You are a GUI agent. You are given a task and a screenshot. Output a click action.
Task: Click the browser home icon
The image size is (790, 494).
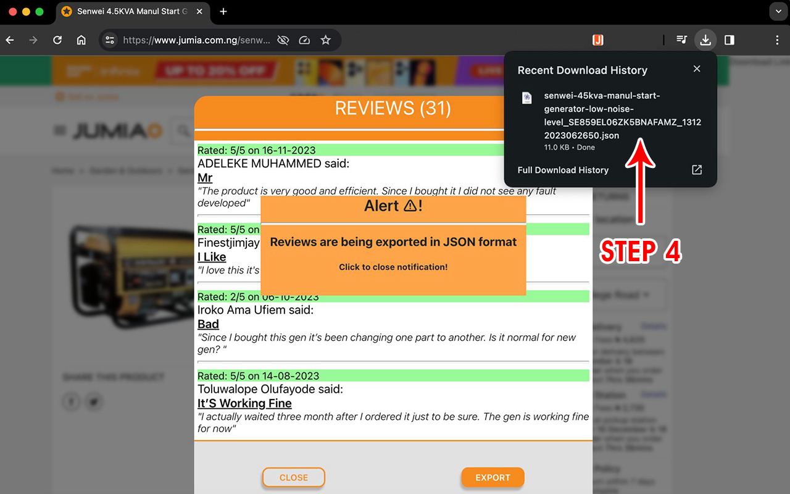click(81, 40)
